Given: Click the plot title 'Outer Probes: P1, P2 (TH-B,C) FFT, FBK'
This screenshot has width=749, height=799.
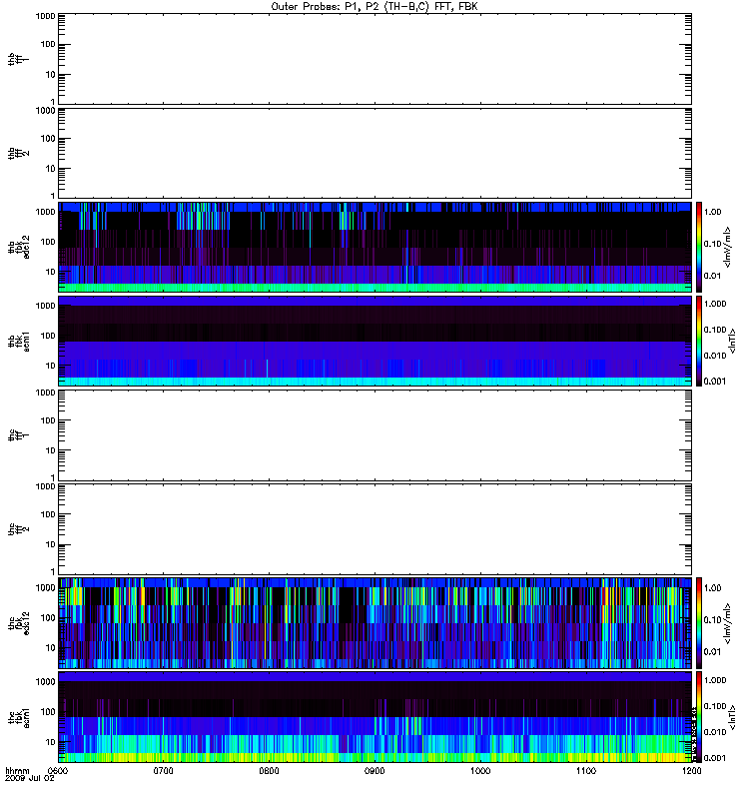Looking at the screenshot, I should click(374, 7).
